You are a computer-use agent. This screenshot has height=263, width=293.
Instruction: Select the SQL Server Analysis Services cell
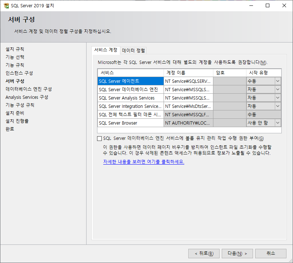[131, 98]
